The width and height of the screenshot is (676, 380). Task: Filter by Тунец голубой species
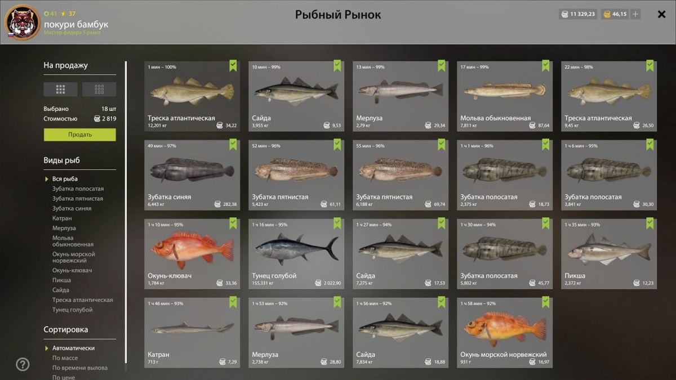[x=73, y=310]
